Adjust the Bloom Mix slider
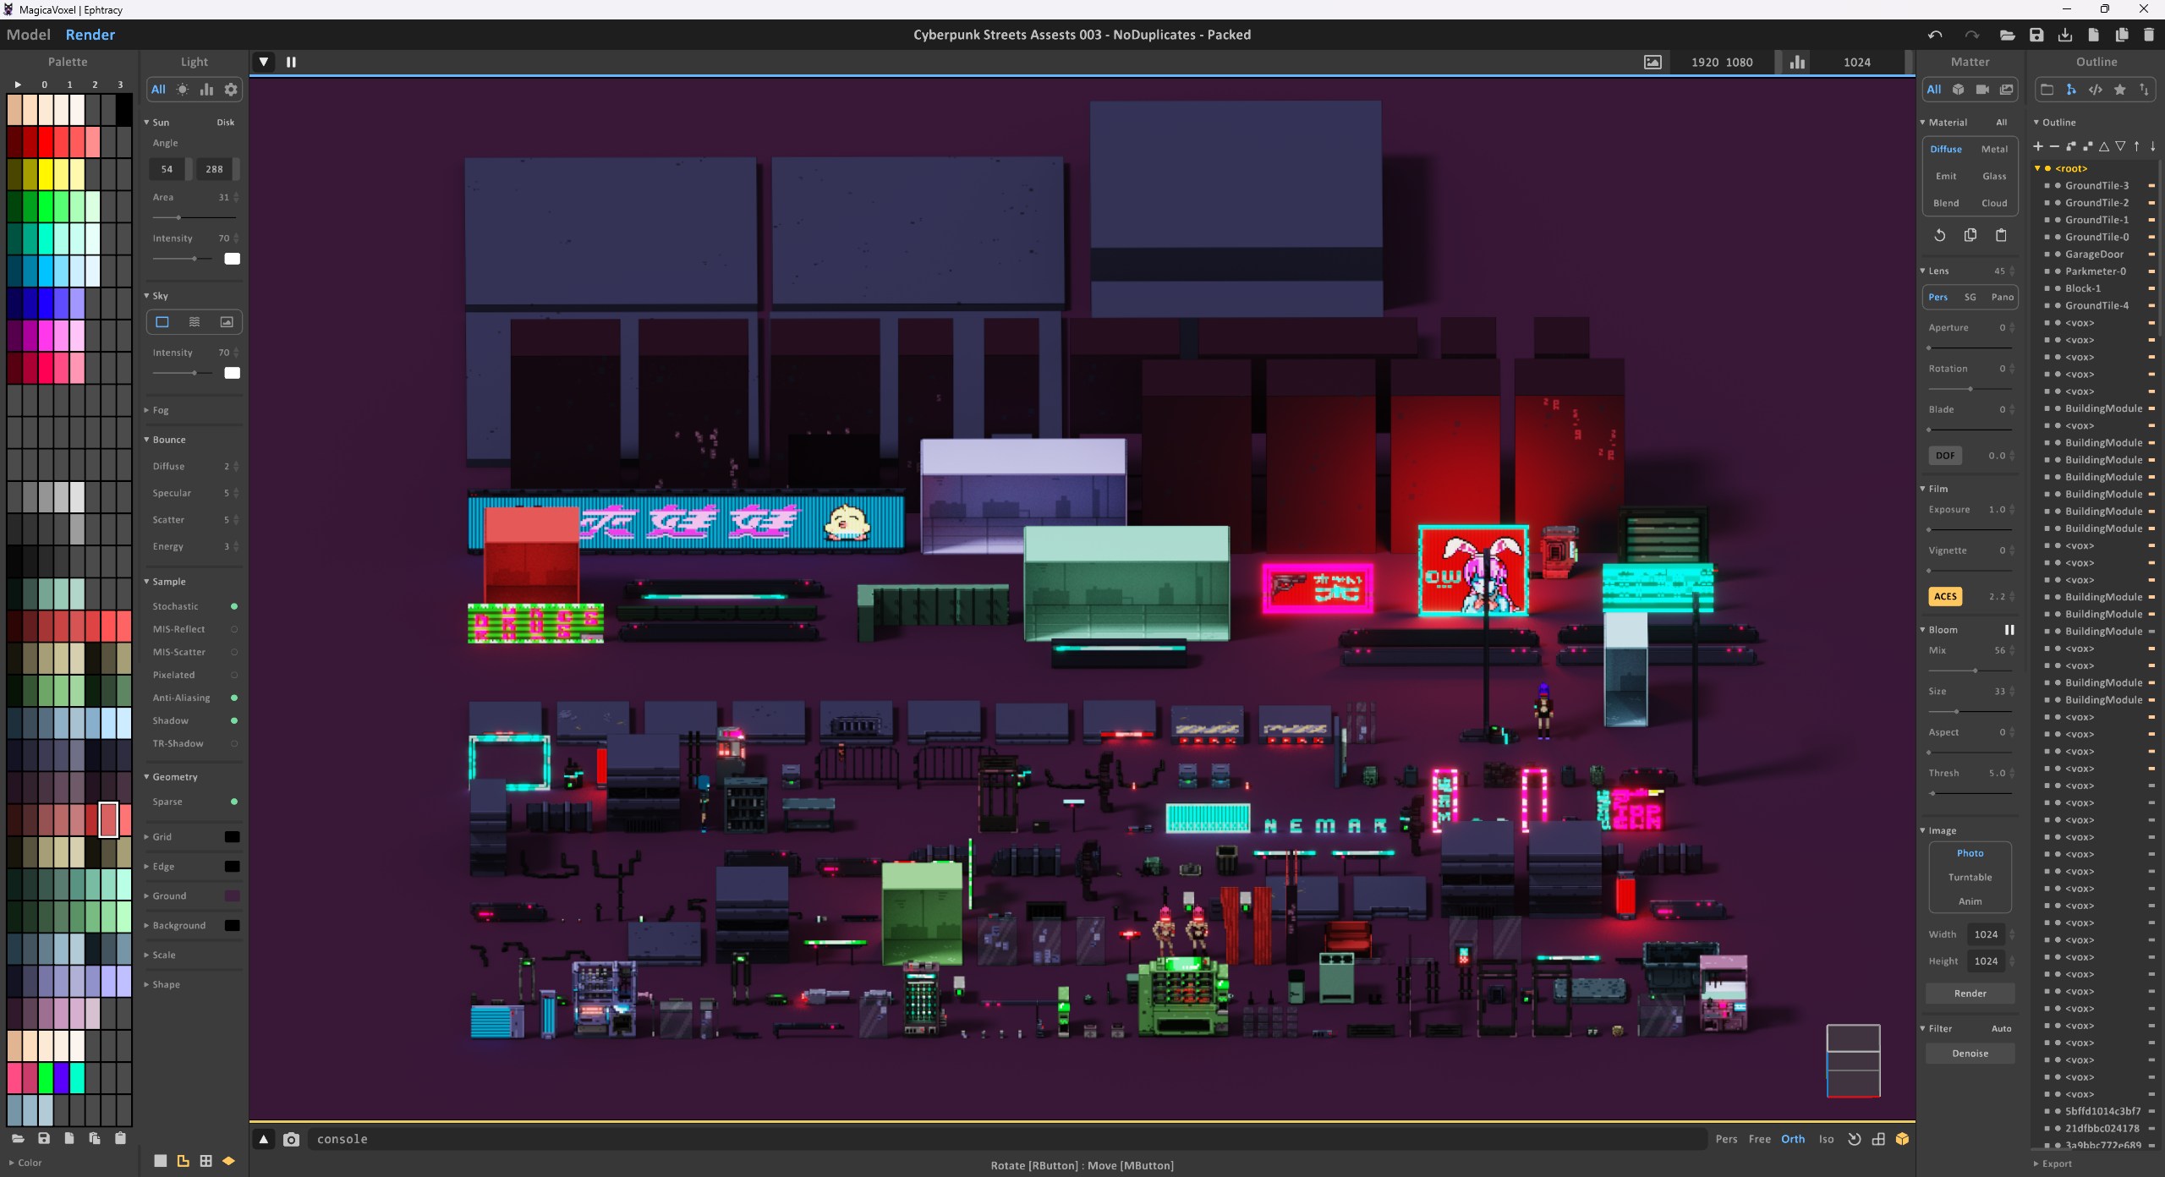Viewport: 2165px width, 1177px height. point(1970,671)
